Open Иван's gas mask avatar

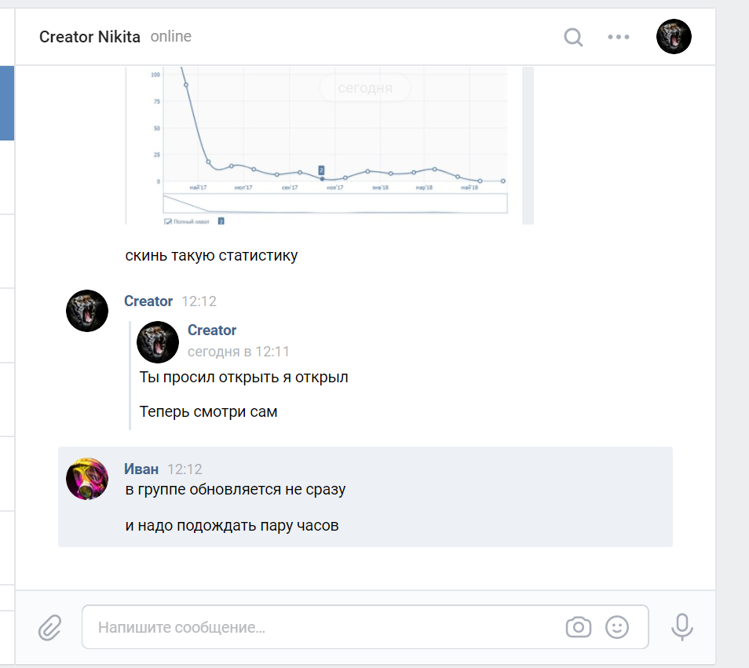tap(87, 479)
